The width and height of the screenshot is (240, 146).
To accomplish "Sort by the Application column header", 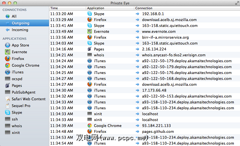I will tap(110, 8).
